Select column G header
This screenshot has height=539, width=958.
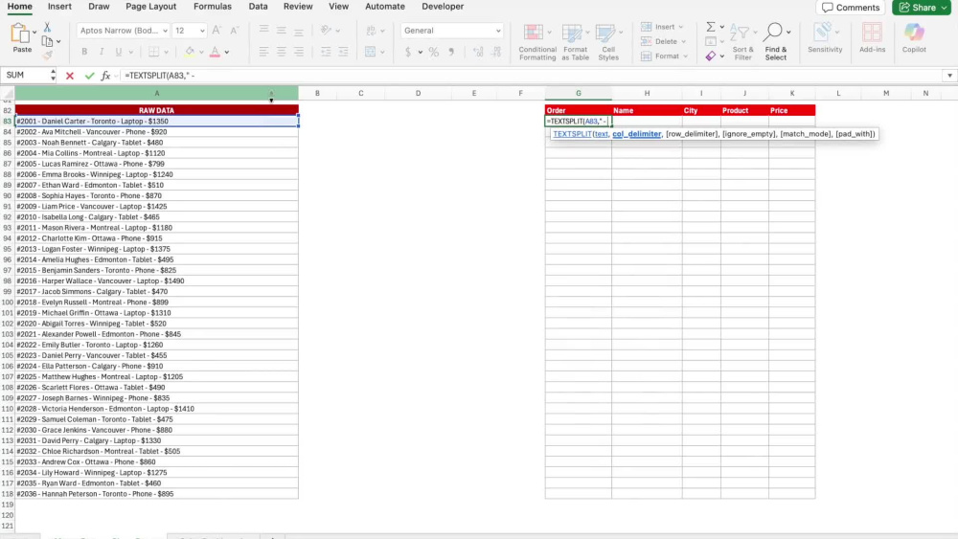click(x=578, y=94)
